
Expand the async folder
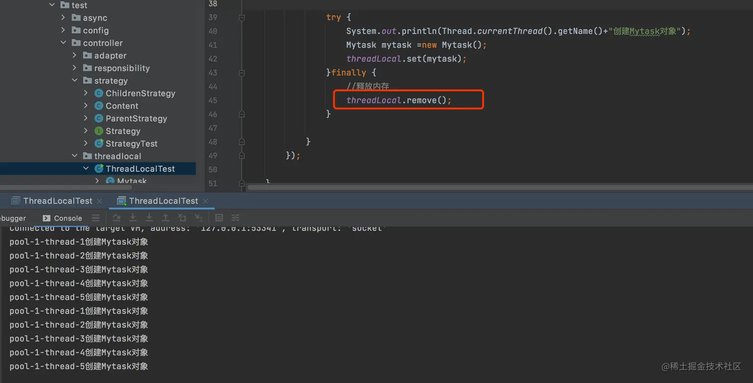click(x=63, y=17)
